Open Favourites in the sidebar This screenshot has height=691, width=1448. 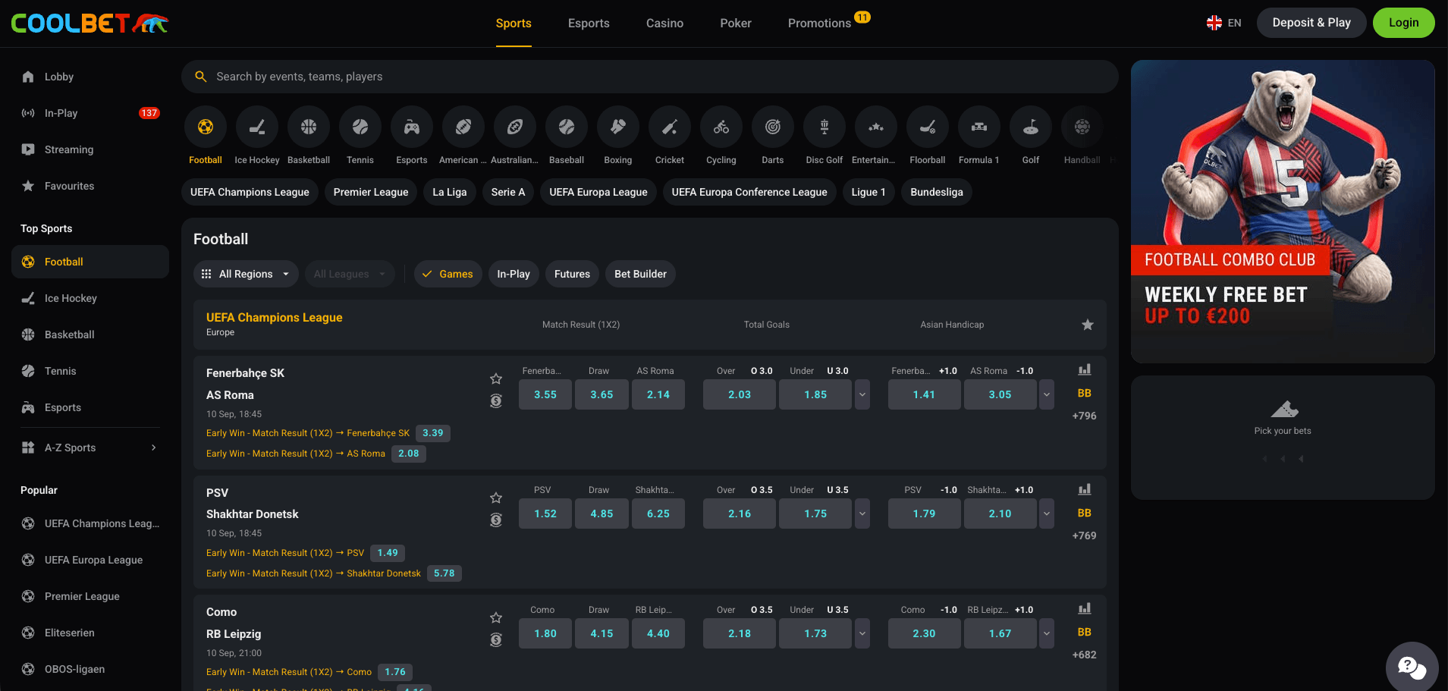[x=90, y=186]
